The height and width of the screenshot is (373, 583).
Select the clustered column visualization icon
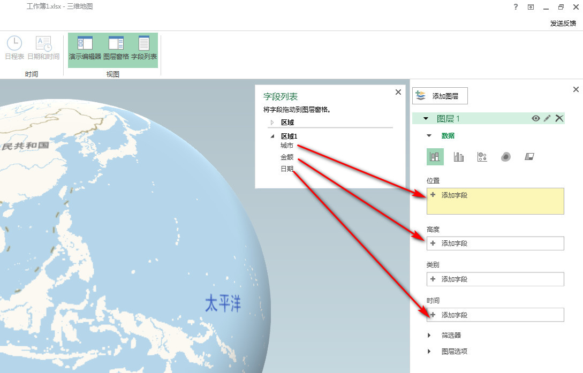click(459, 156)
